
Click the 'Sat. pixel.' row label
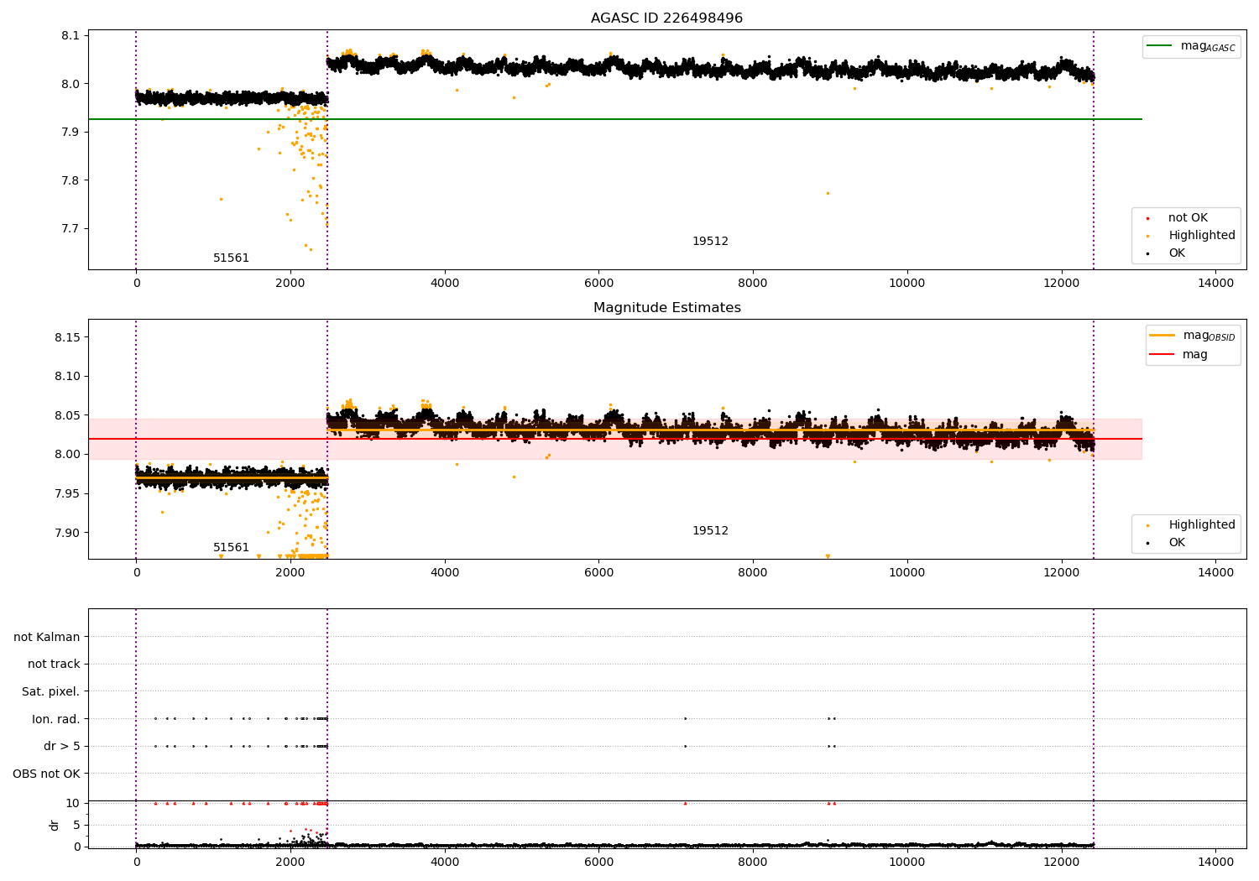[51, 691]
